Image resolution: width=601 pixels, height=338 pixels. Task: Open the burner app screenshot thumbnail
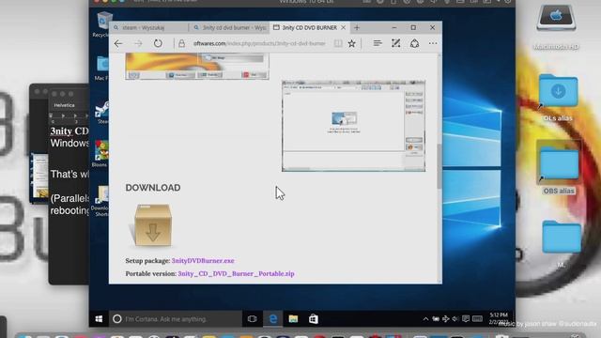click(353, 126)
